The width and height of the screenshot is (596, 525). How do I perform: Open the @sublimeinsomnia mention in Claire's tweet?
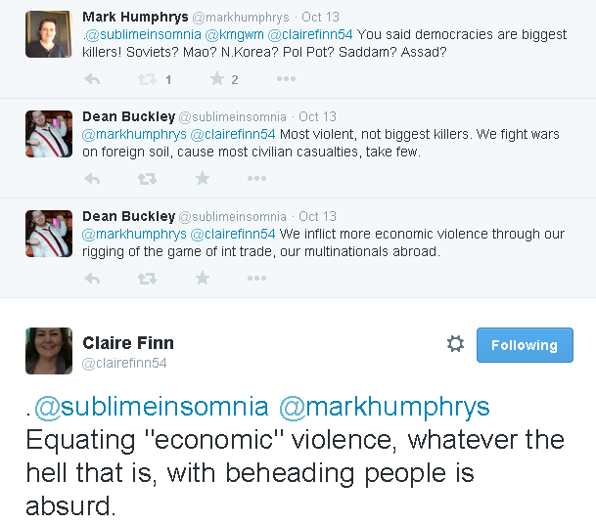click(151, 406)
